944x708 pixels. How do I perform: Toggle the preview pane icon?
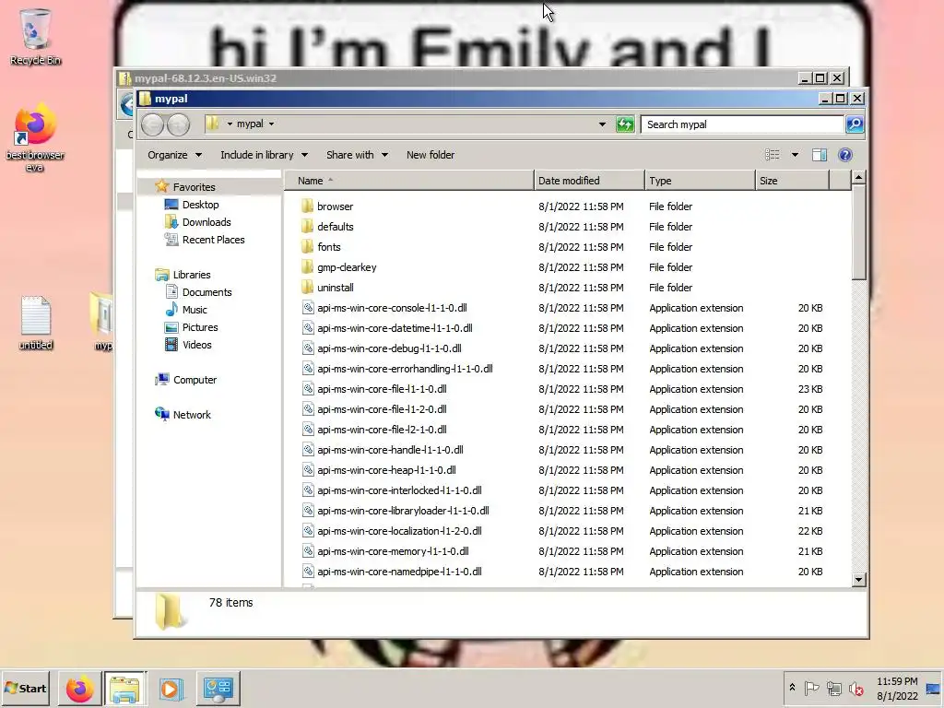tap(819, 155)
